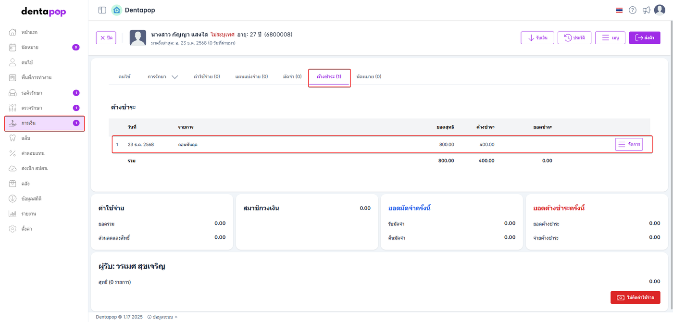Switch to the แผนแบ่งจ่าย (0) tab
The image size is (673, 322).
tap(251, 76)
